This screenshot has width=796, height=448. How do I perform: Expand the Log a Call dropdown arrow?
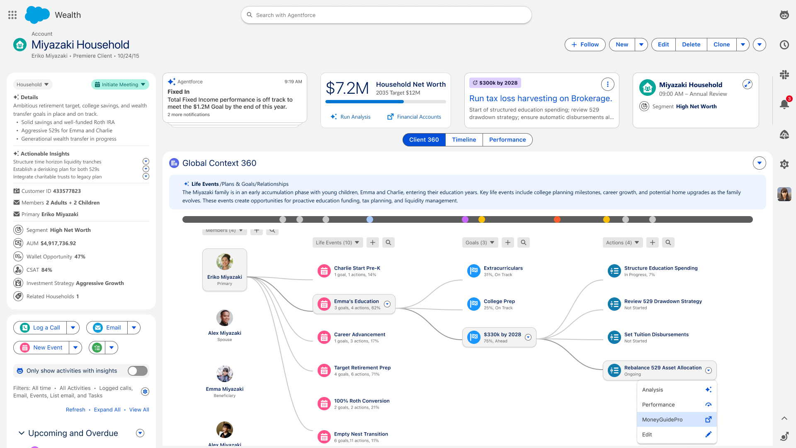73,328
